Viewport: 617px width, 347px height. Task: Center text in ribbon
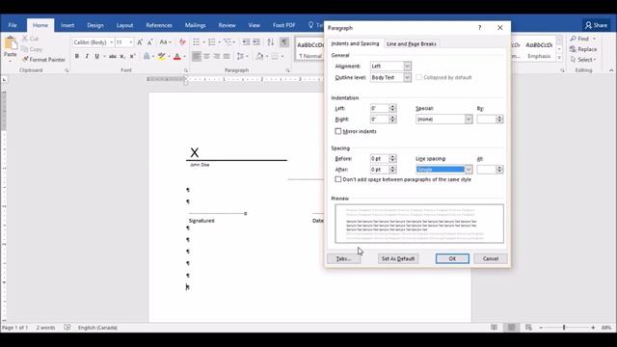(x=206, y=56)
